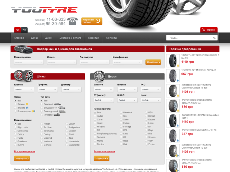Open wheels Ширина dropdown

point(127,90)
